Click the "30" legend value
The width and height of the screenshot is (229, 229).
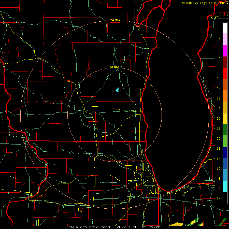(219, 118)
